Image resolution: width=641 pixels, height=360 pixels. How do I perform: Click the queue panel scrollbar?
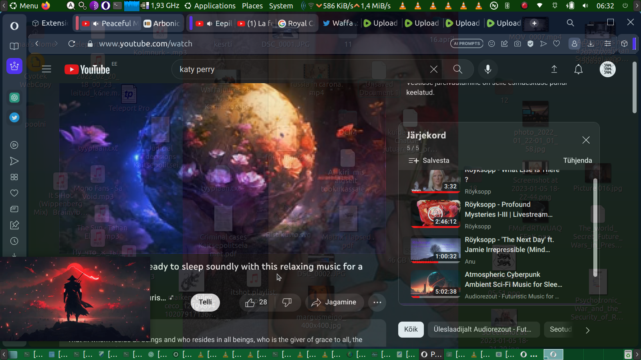point(595,227)
